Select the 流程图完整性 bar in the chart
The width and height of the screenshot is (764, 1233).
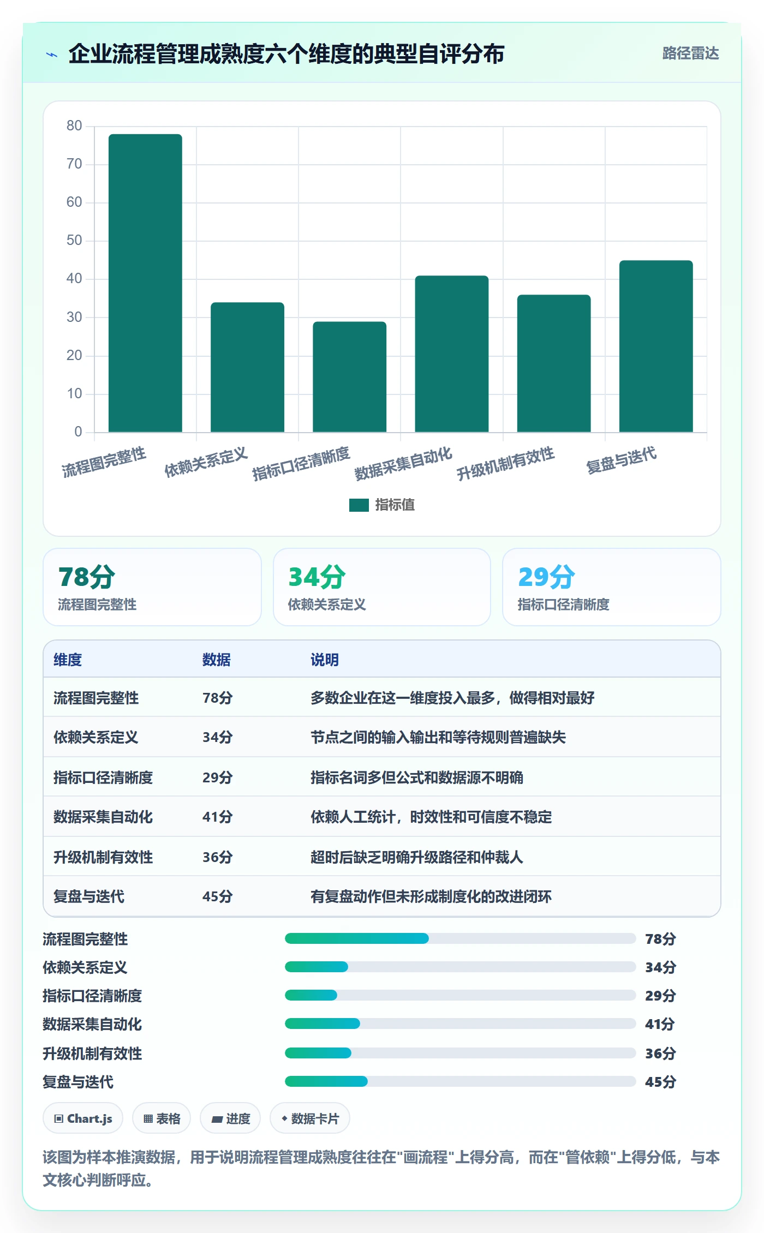(145, 283)
